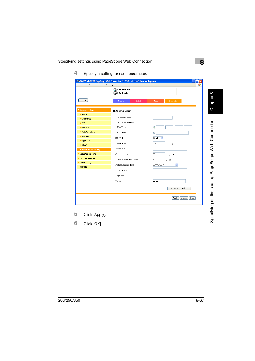255x361 pixels.
Task: Focus the third IP Address octet field
Action: [179, 127]
